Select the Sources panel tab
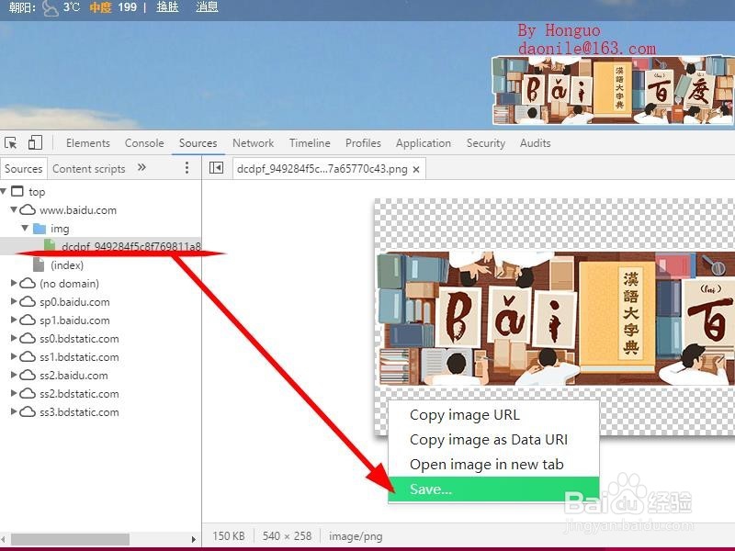 [198, 143]
